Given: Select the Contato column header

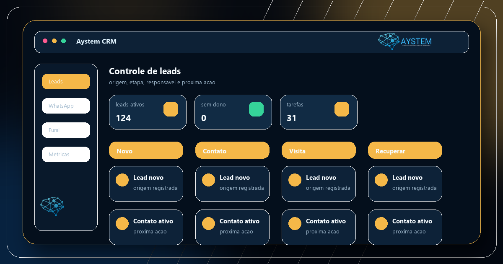Looking at the screenshot, I should (x=232, y=150).
